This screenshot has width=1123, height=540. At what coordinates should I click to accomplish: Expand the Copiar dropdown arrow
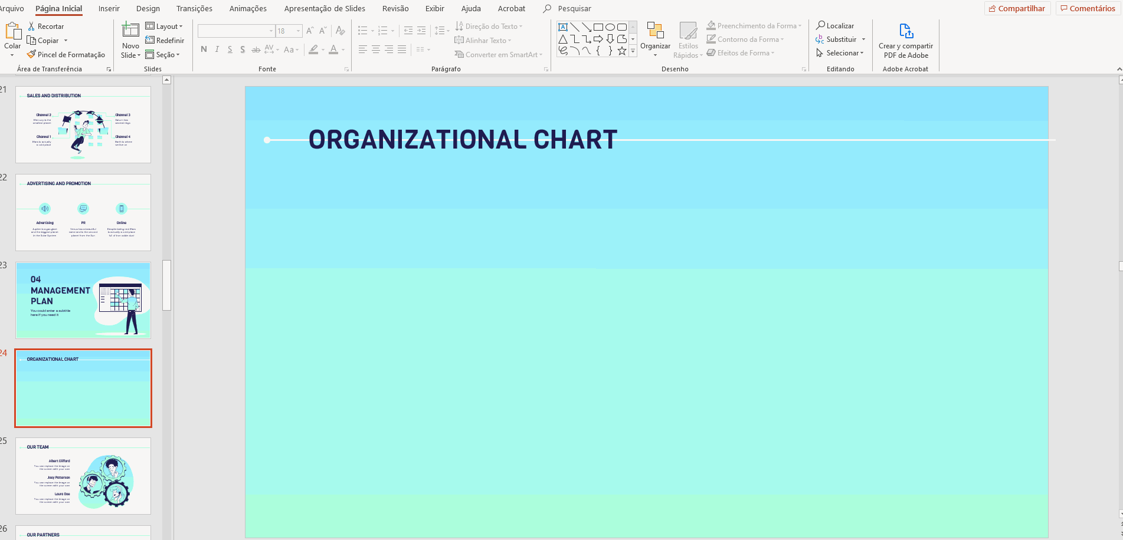pos(66,41)
